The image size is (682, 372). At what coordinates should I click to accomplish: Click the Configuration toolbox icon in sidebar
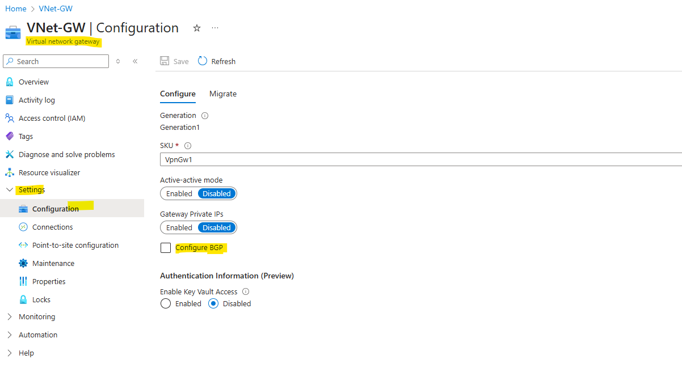click(23, 209)
